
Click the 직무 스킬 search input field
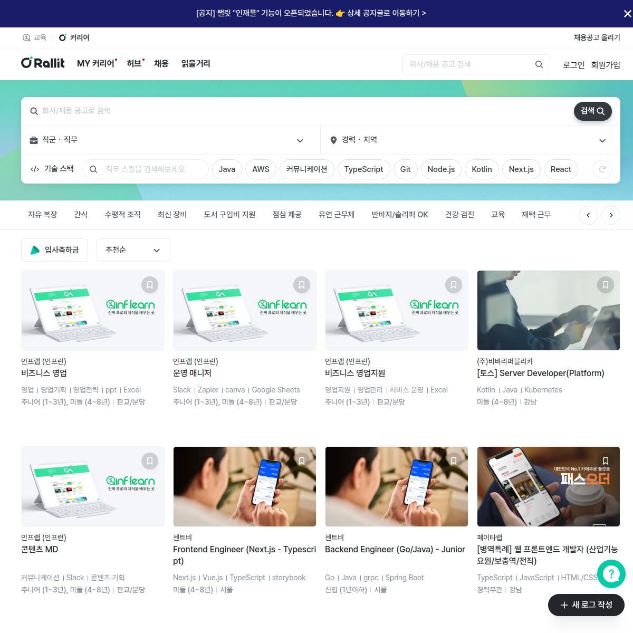pyautogui.click(x=150, y=169)
